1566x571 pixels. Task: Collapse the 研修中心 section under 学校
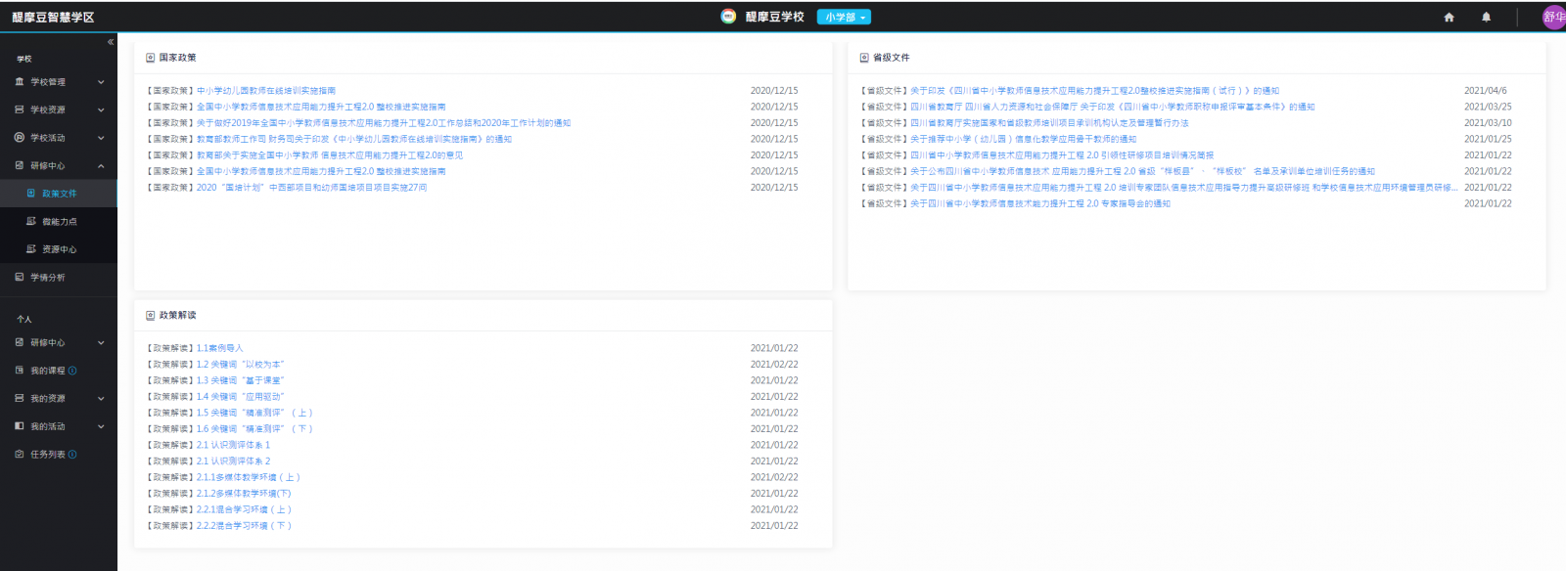pos(101,166)
